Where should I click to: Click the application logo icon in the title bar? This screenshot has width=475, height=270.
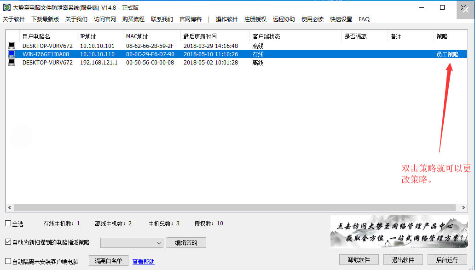point(6,7)
